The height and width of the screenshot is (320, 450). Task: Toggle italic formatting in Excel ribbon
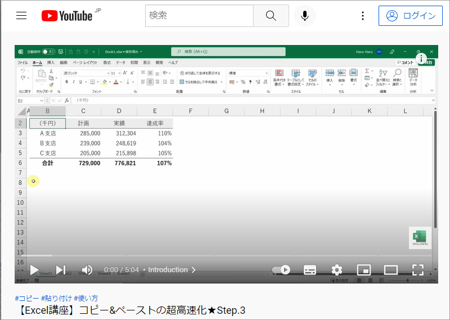[74, 82]
